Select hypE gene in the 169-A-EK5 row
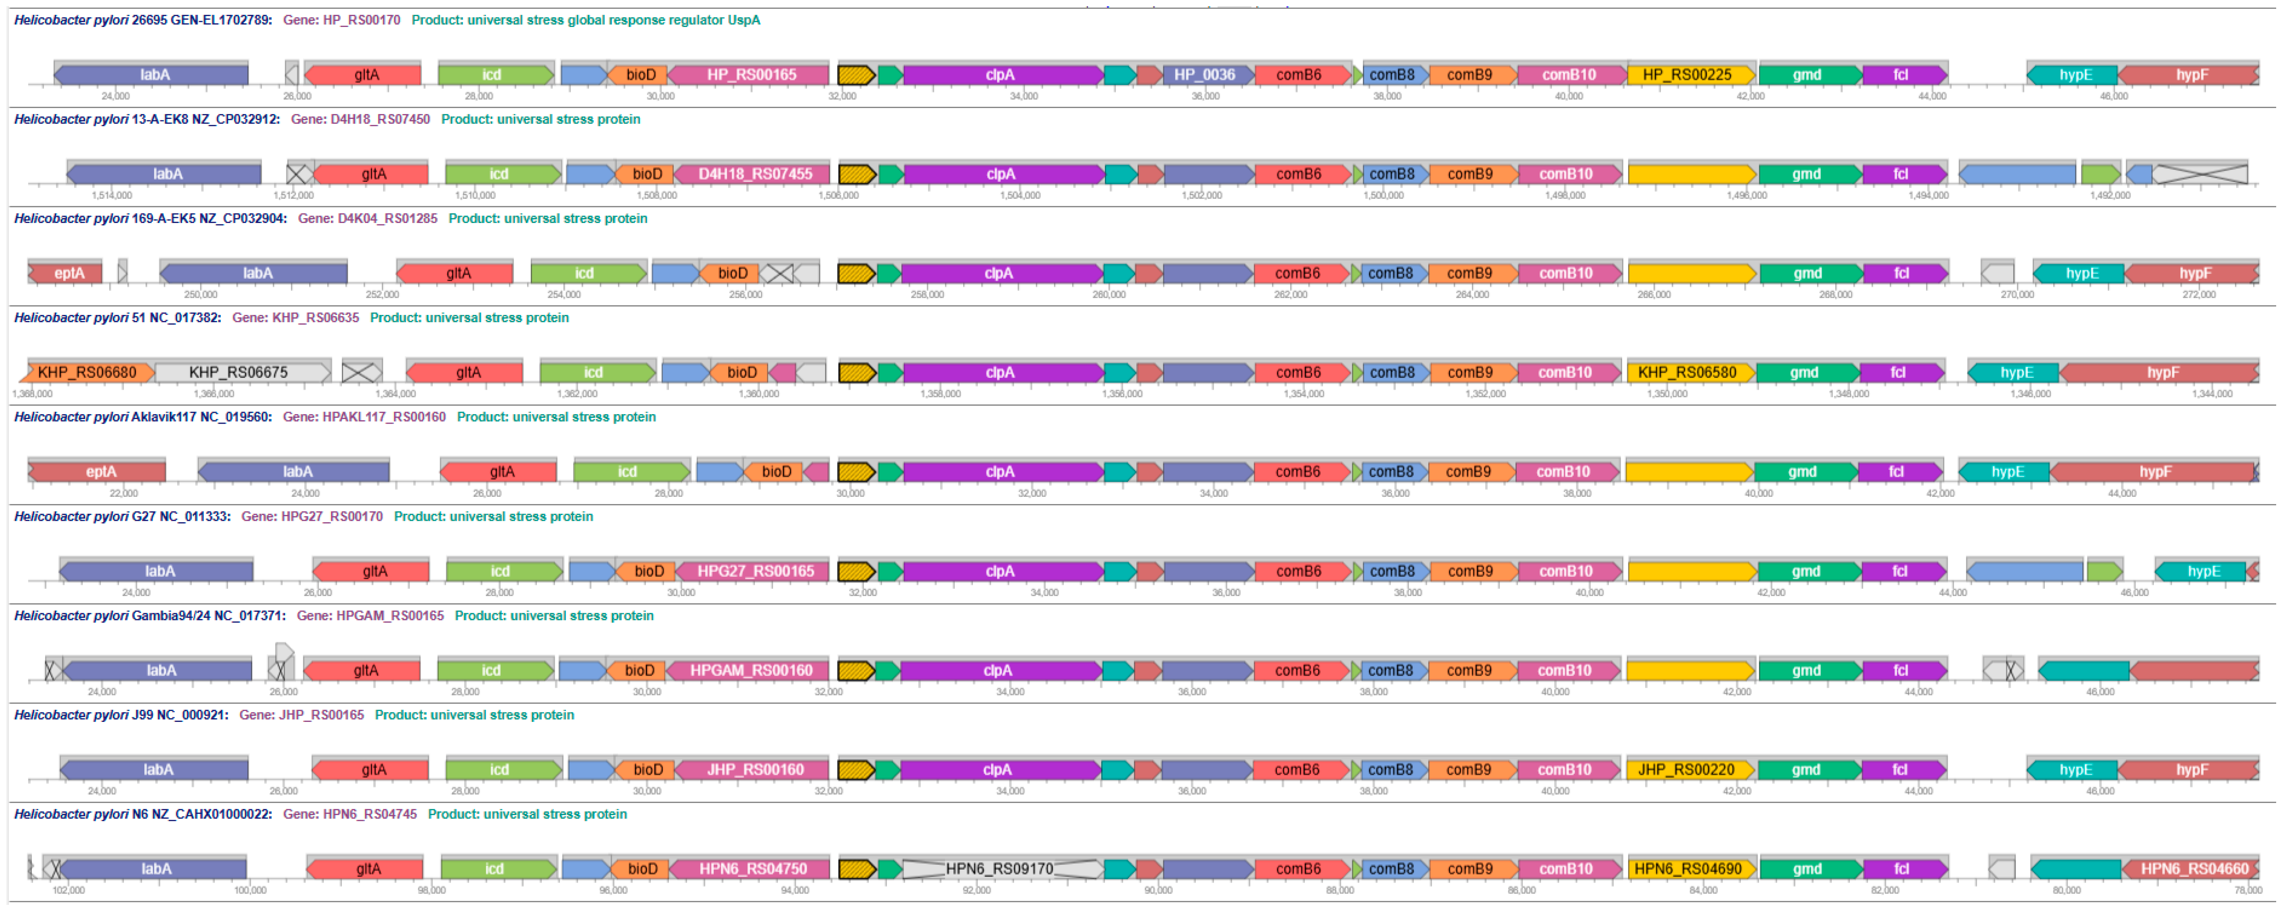The height and width of the screenshot is (911, 2282). [x=2078, y=273]
